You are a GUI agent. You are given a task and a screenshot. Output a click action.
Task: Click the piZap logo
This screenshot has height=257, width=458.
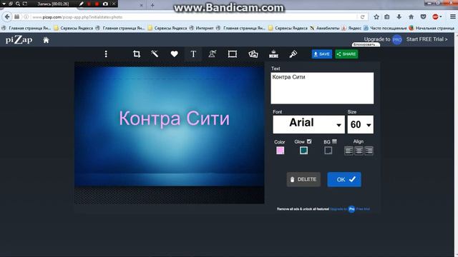tap(19, 40)
